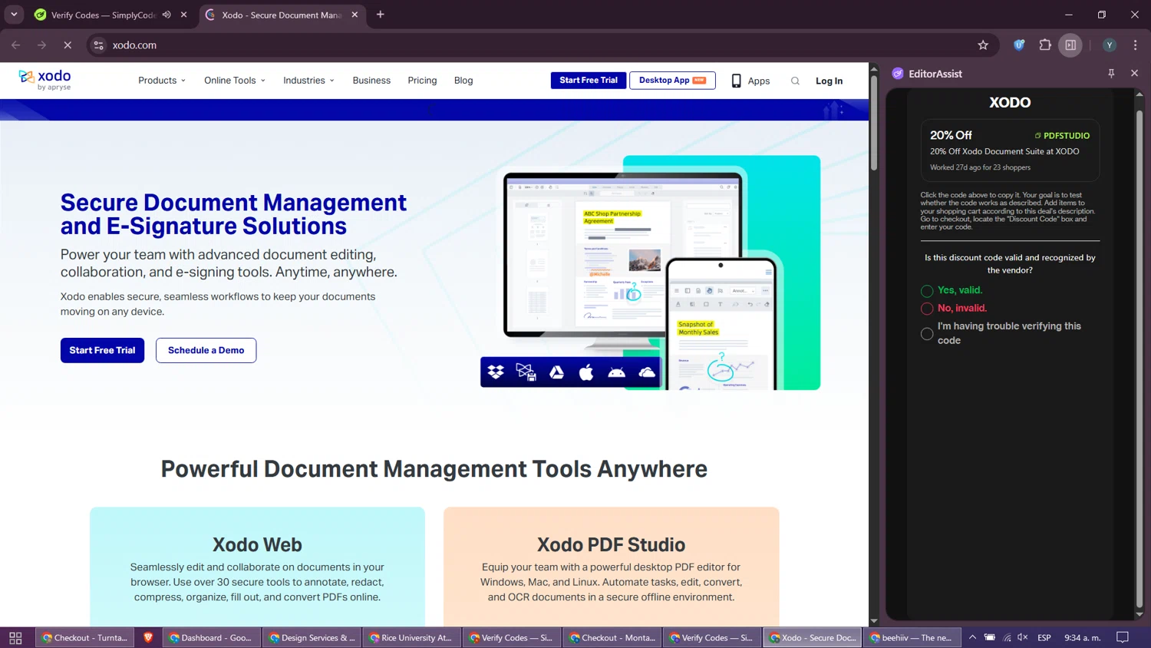1151x648 pixels.
Task: Expand the Products dropdown menu
Action: 162,81
